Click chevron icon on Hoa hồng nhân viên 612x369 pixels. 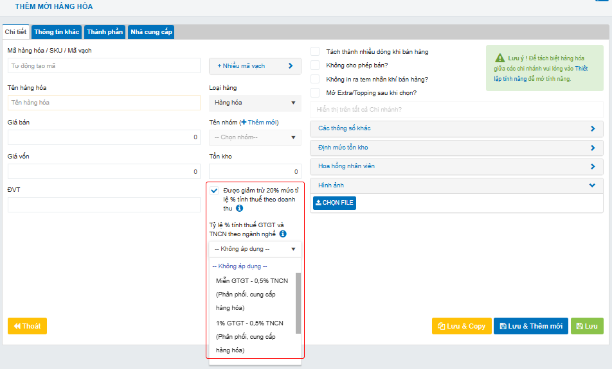(x=592, y=166)
